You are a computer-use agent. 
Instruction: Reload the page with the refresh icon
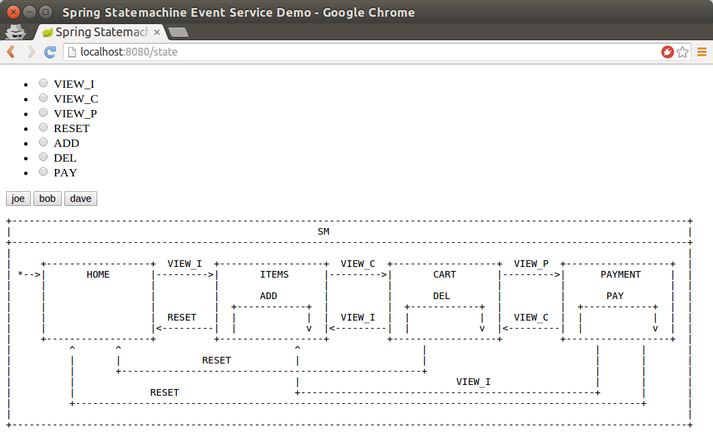point(50,52)
